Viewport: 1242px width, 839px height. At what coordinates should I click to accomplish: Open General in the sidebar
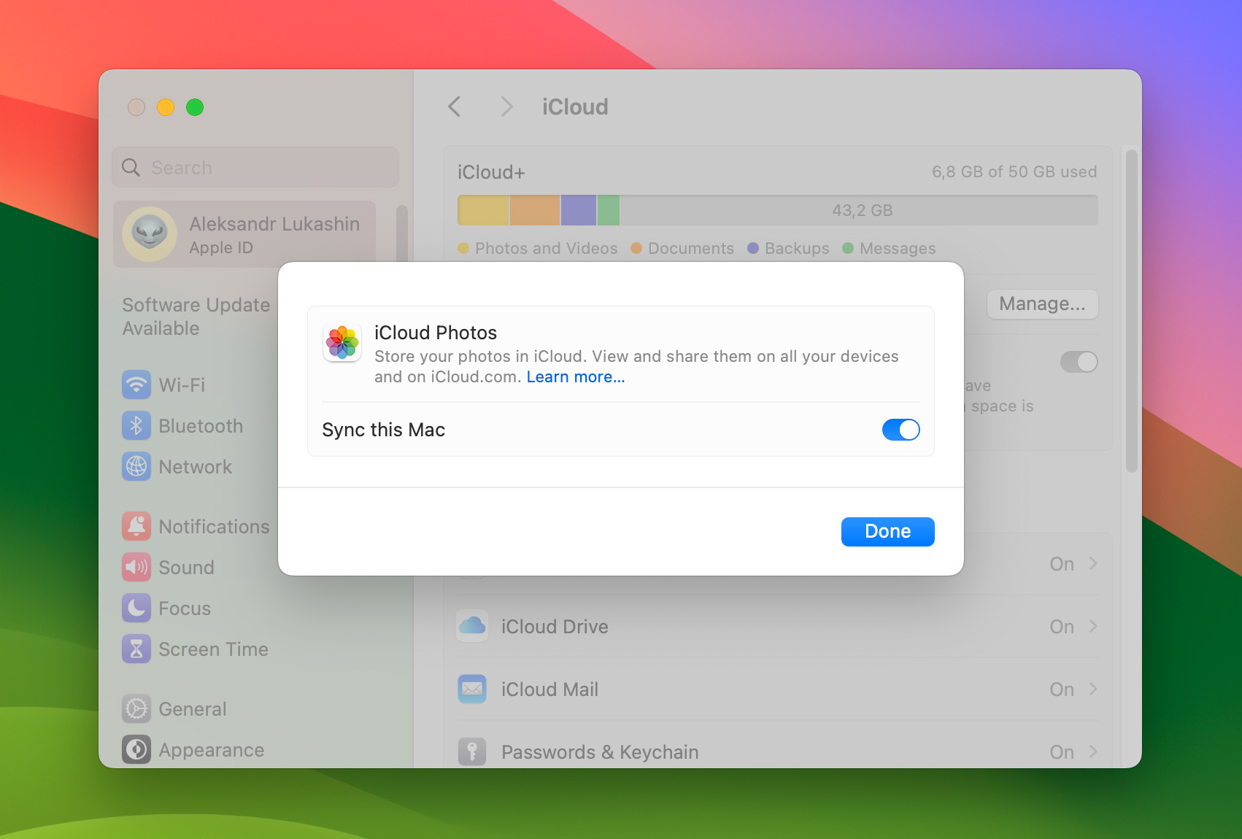pos(193,708)
